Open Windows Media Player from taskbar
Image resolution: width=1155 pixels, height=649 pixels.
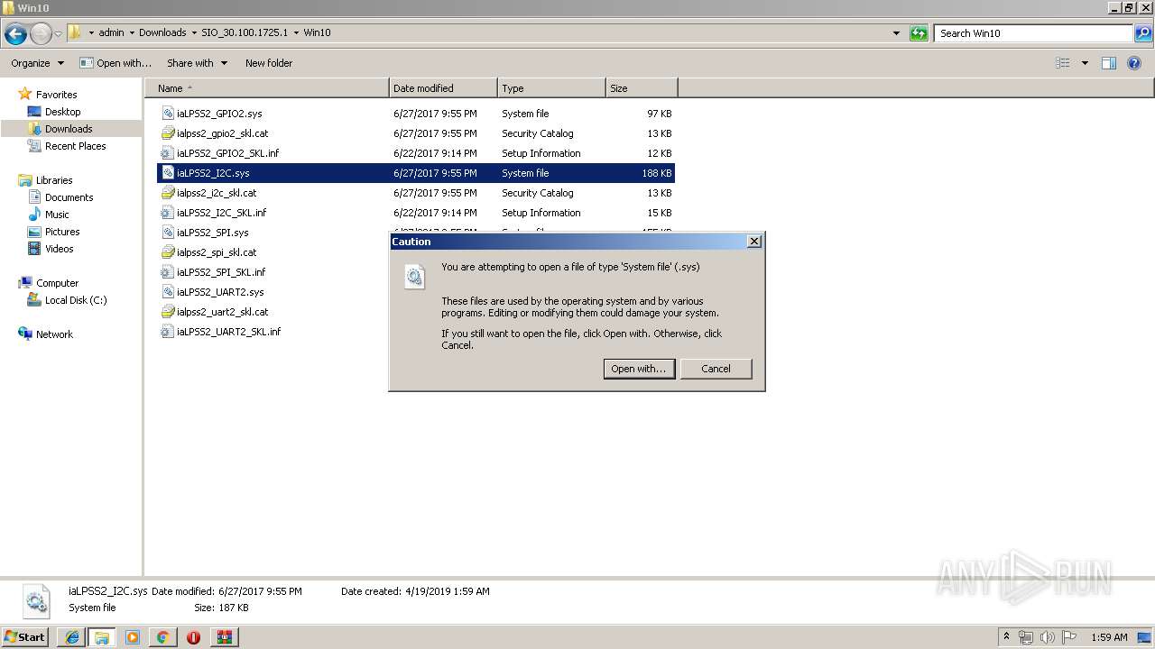(133, 637)
